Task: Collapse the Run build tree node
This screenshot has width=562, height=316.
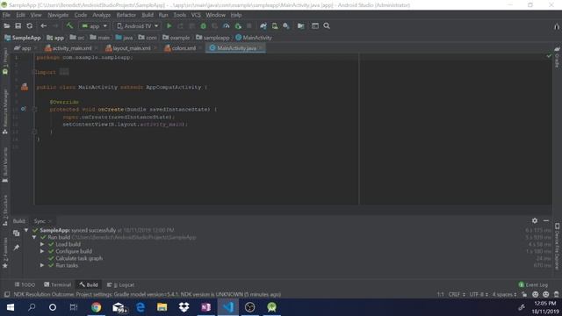Action: pyautogui.click(x=34, y=237)
